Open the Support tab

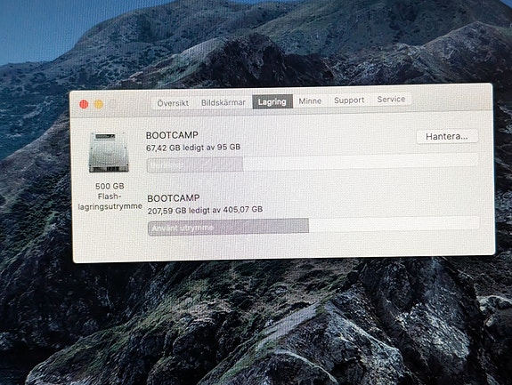(x=349, y=100)
